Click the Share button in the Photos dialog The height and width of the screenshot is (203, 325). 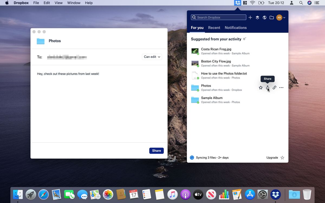coord(156,150)
